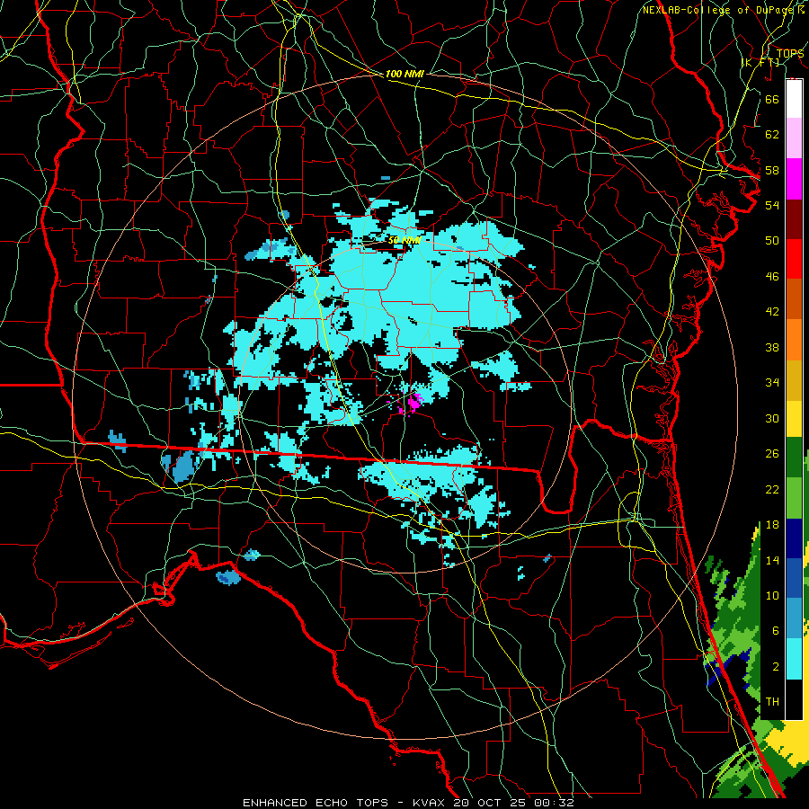Image resolution: width=809 pixels, height=809 pixels.
Task: Click the legend value "30"
Action: tap(772, 418)
